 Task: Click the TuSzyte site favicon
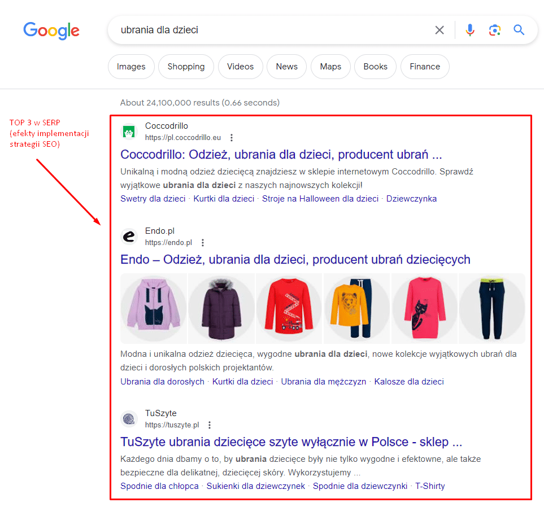tap(129, 419)
